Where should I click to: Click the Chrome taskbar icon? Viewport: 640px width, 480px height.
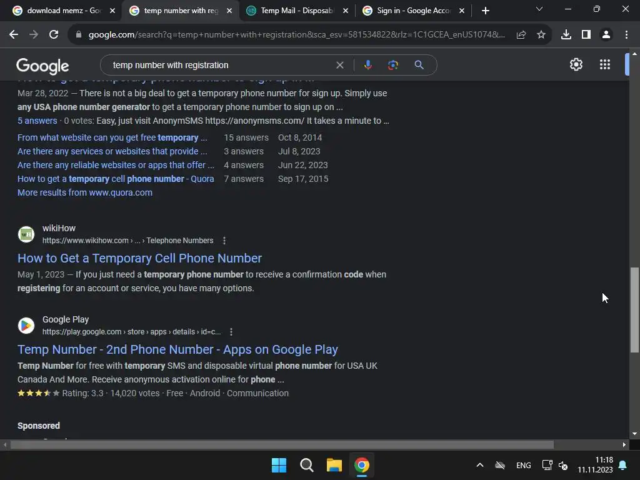[x=362, y=465]
